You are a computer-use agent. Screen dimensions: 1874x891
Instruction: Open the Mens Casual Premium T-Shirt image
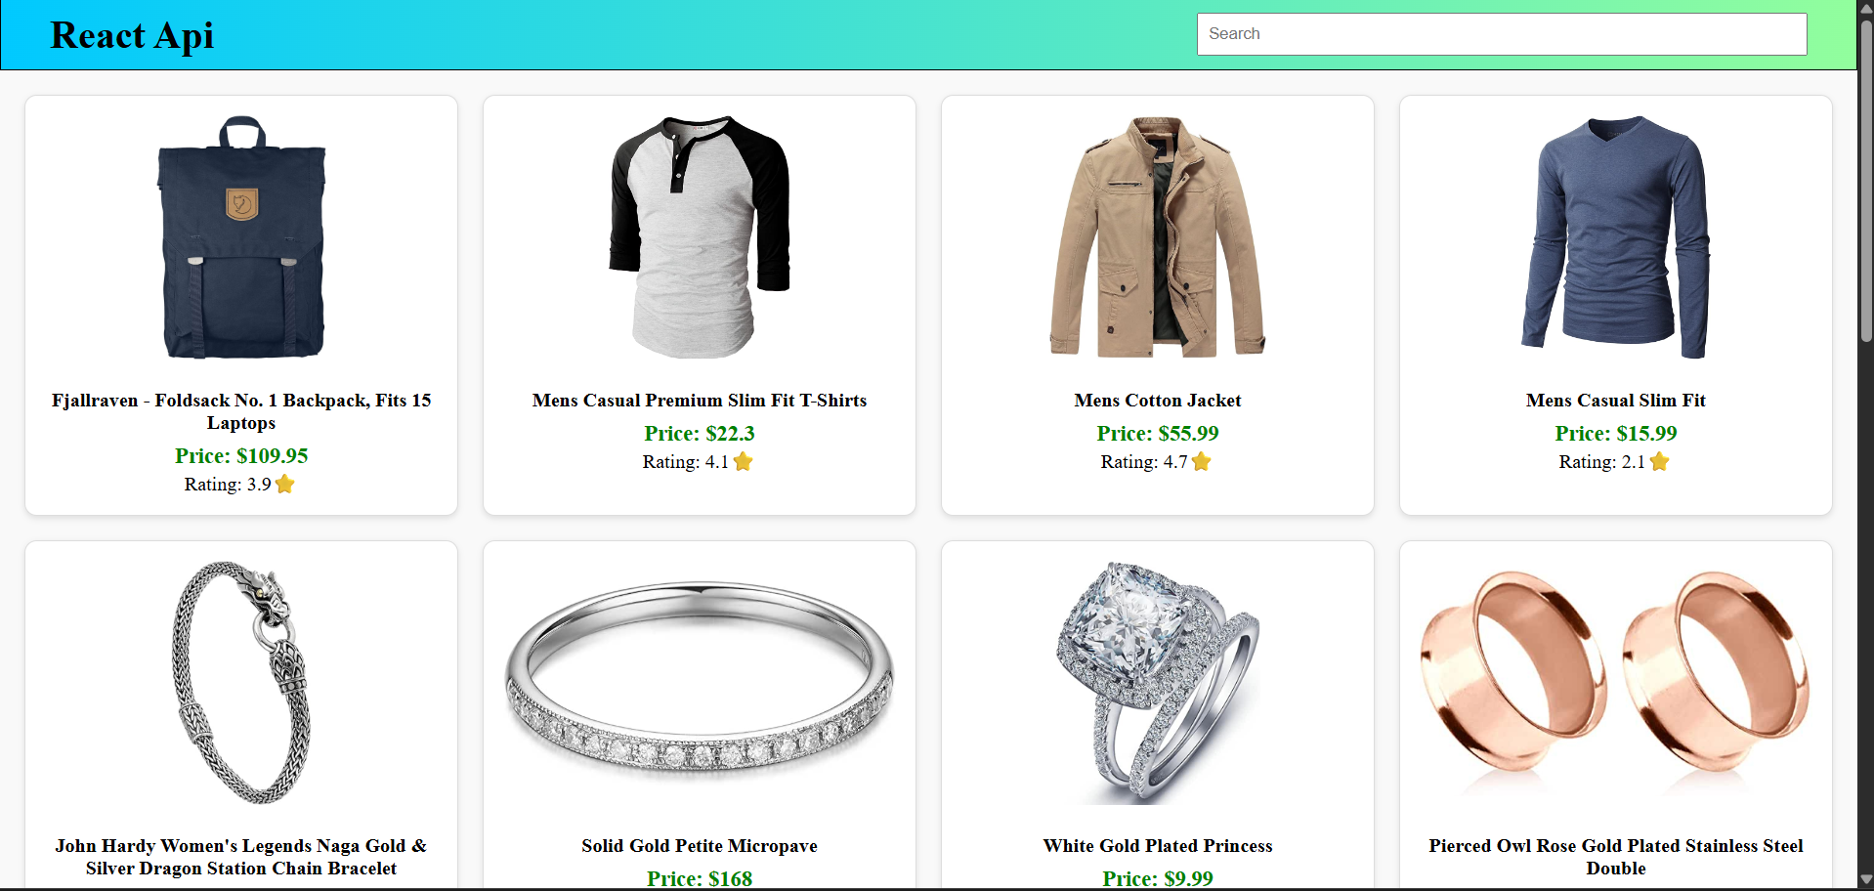(x=700, y=237)
